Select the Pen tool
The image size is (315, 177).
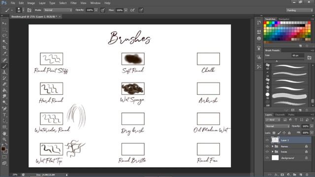[4, 109]
